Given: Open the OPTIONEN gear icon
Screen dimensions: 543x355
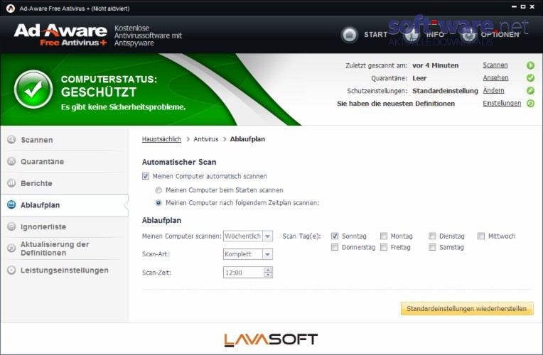Looking at the screenshot, I should pos(469,35).
